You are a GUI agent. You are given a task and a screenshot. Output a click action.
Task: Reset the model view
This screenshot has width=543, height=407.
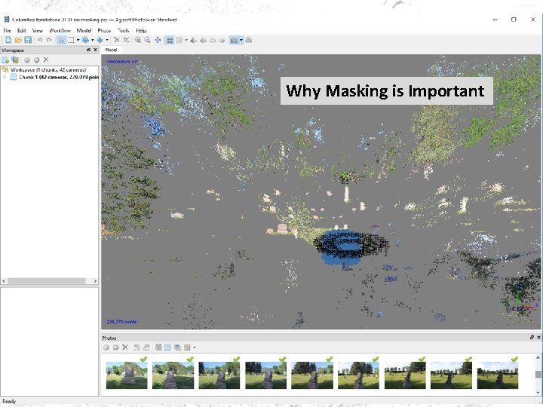coord(158,40)
